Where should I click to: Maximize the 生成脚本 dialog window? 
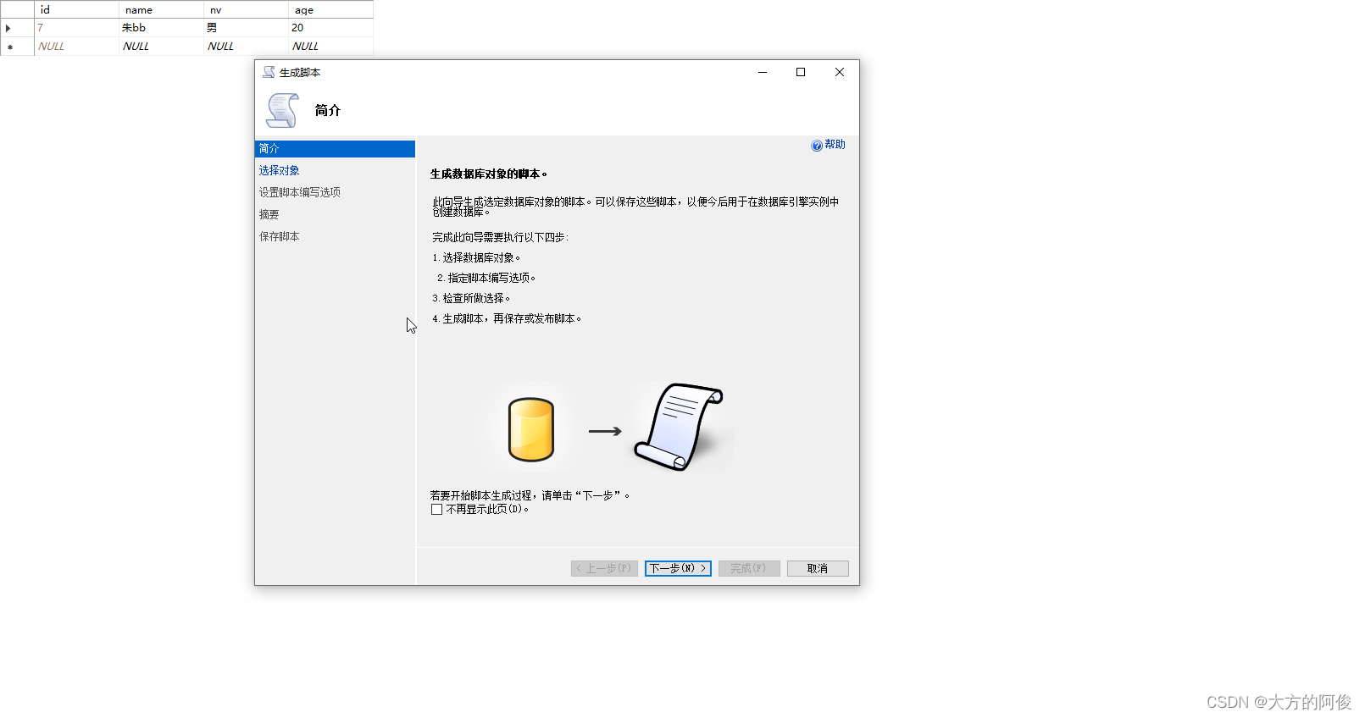coord(801,72)
